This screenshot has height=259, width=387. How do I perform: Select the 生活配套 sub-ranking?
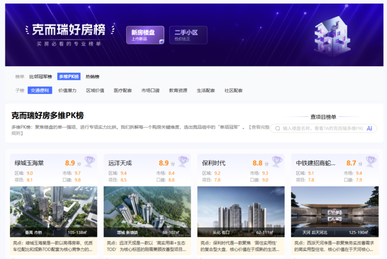(x=206, y=91)
